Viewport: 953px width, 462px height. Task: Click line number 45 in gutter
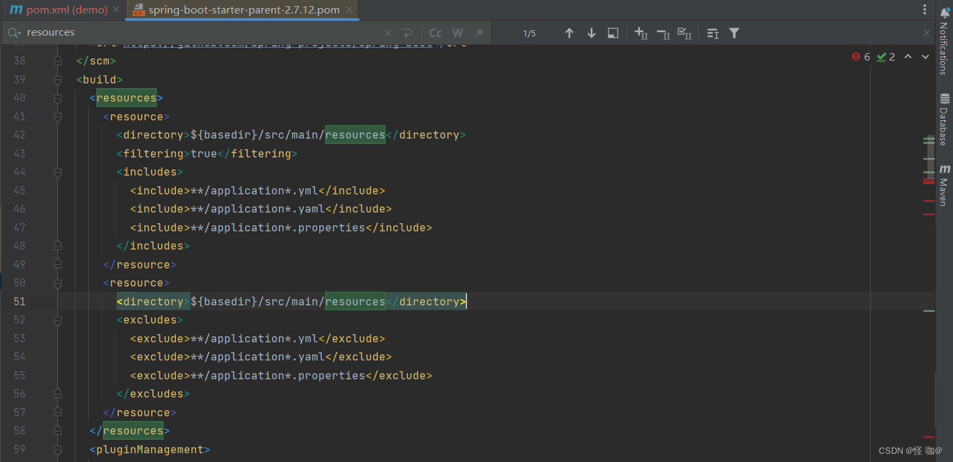pos(19,191)
